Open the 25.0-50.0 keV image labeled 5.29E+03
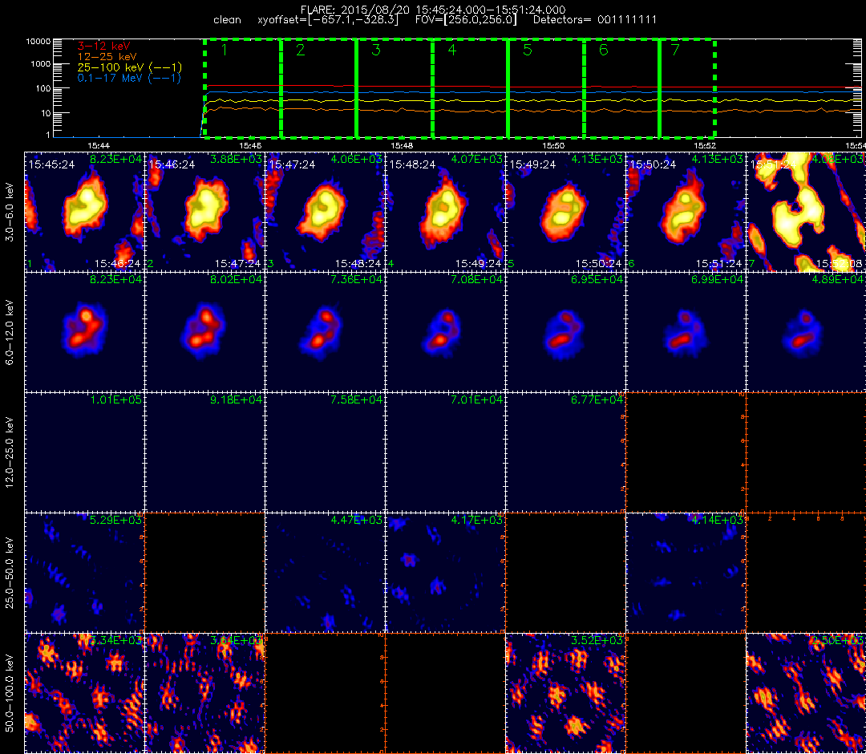Screen dimensions: 866x754 [x=84, y=573]
